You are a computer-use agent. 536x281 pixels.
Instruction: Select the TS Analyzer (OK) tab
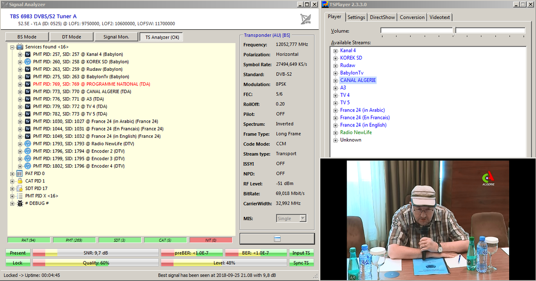coord(161,37)
